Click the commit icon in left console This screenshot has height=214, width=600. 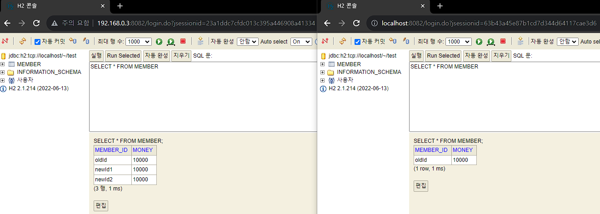pos(86,41)
